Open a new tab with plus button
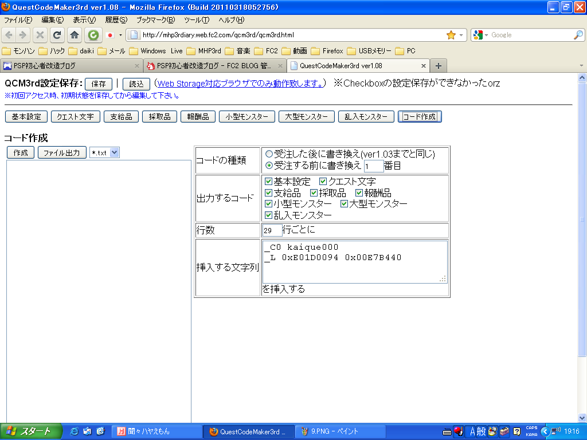 pyautogui.click(x=439, y=66)
